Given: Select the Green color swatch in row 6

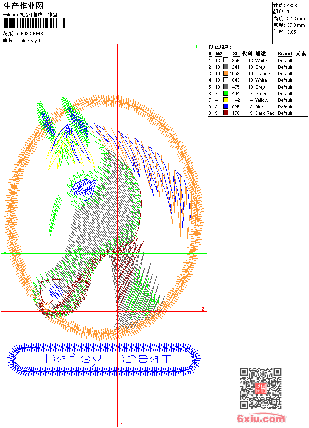Looking at the screenshot, I should pos(226,94).
